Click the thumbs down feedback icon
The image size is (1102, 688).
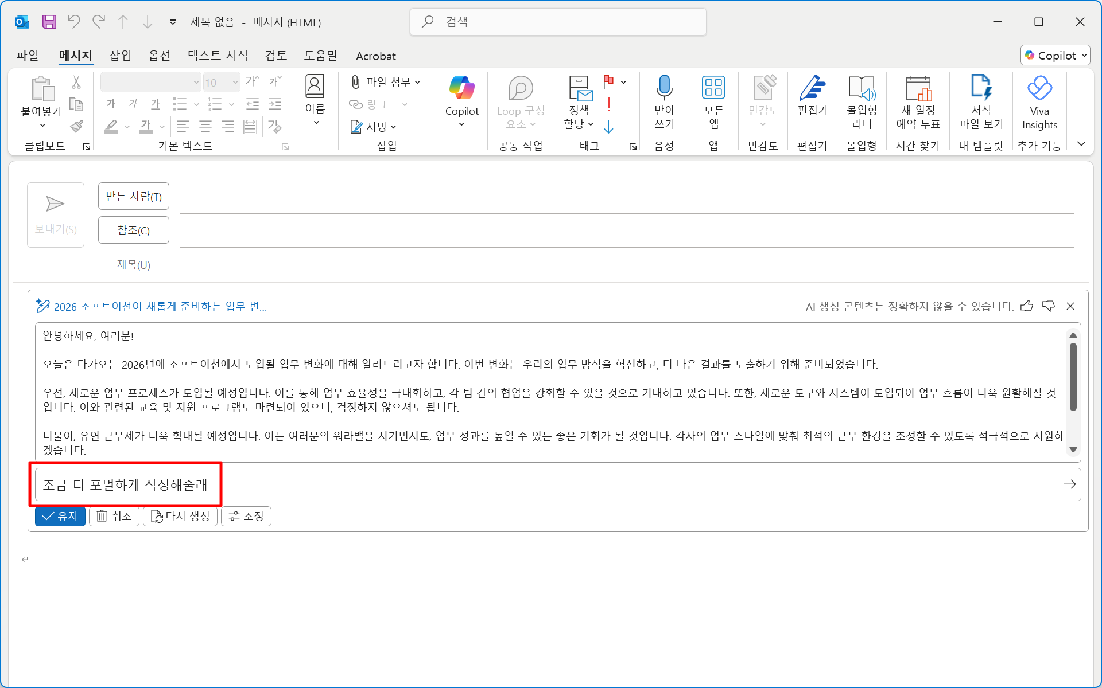click(1049, 306)
